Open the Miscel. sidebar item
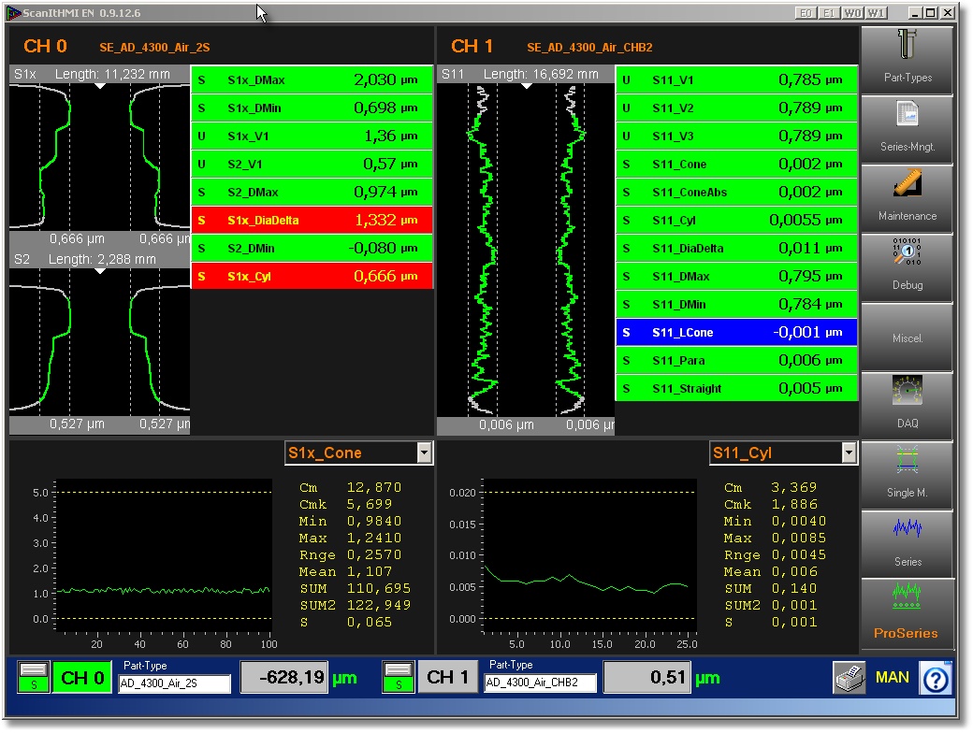Screen dimensions: 973x733 tap(907, 337)
